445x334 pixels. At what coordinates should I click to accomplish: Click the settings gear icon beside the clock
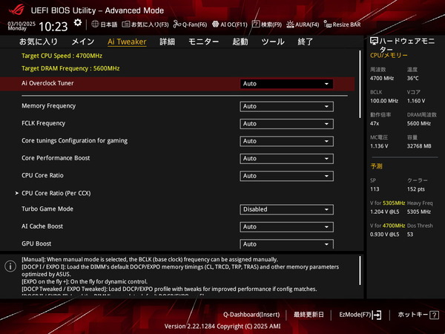pos(78,24)
